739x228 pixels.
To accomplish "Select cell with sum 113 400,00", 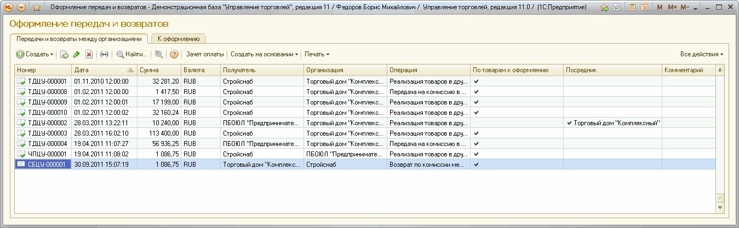I will [159, 133].
